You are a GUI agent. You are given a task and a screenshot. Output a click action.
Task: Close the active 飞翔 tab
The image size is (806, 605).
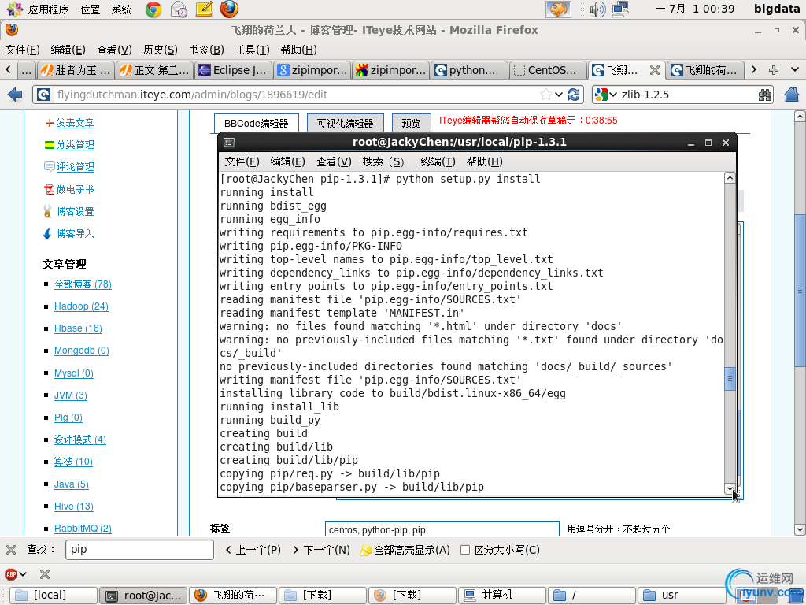654,70
